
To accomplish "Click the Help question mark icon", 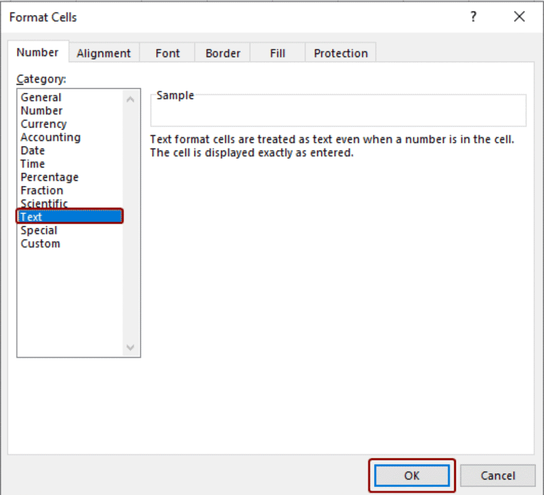I will point(473,16).
